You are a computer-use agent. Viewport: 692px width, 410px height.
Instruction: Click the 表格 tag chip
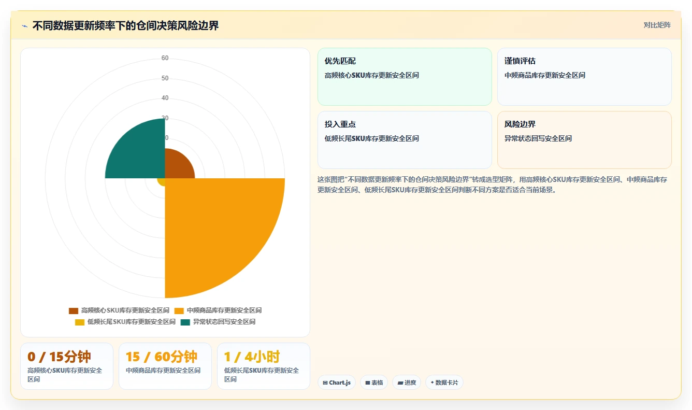(374, 383)
